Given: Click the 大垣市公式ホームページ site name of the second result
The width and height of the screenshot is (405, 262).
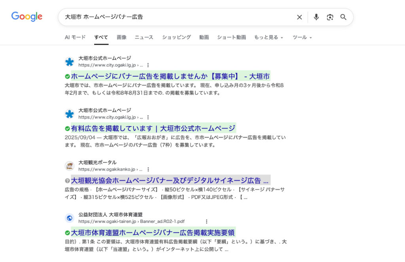Looking at the screenshot, I should (104, 110).
